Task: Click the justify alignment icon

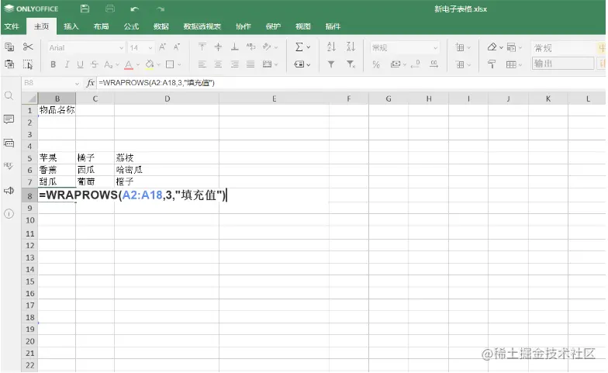Action: (x=251, y=64)
